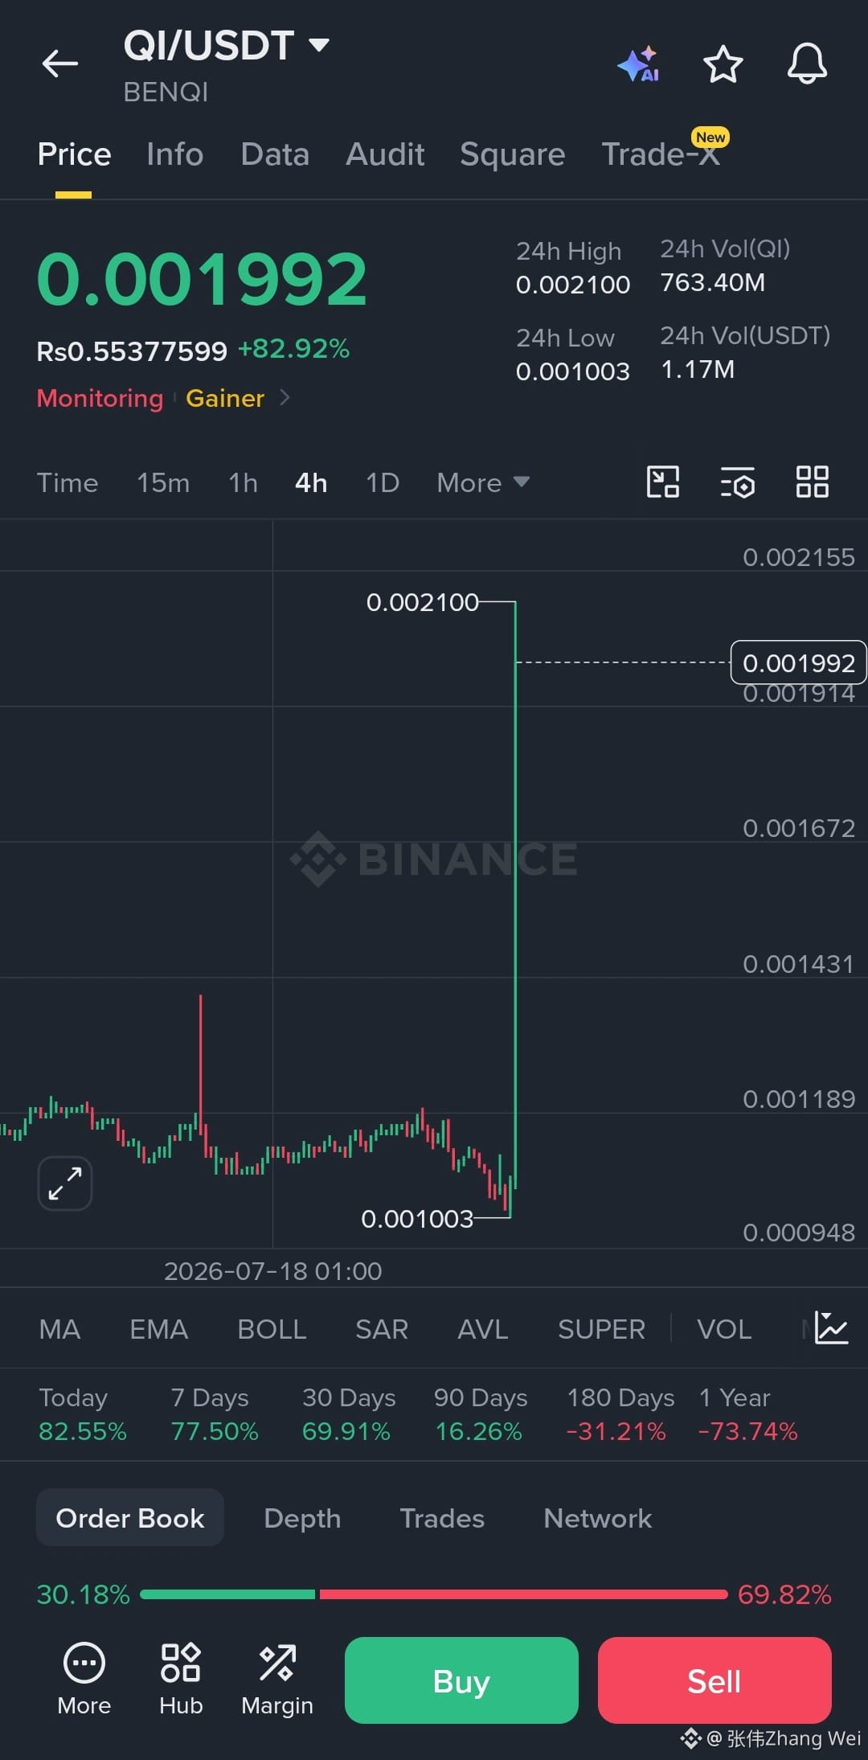
Task: Tap the Monitoring tag
Action: pos(100,398)
